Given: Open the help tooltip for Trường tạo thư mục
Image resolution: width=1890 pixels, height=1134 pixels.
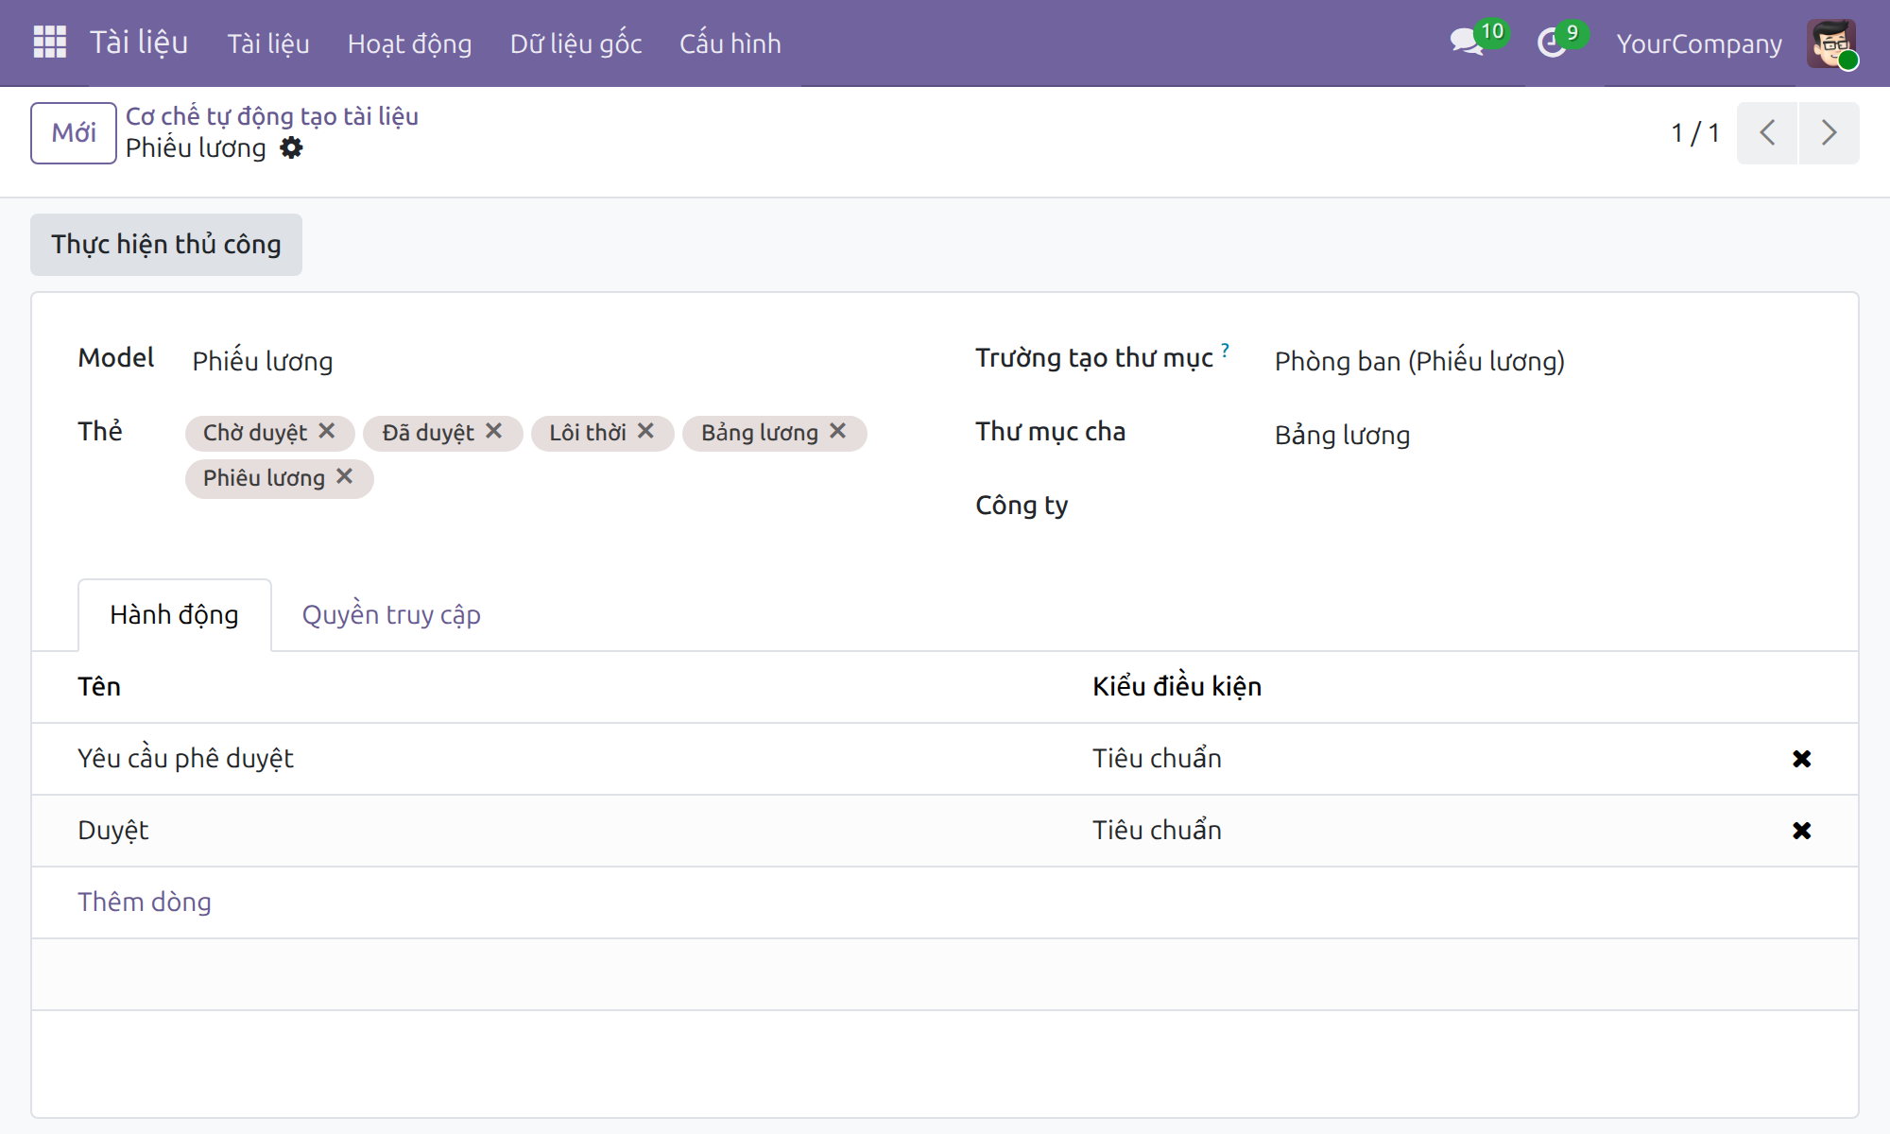Looking at the screenshot, I should coord(1225,350).
